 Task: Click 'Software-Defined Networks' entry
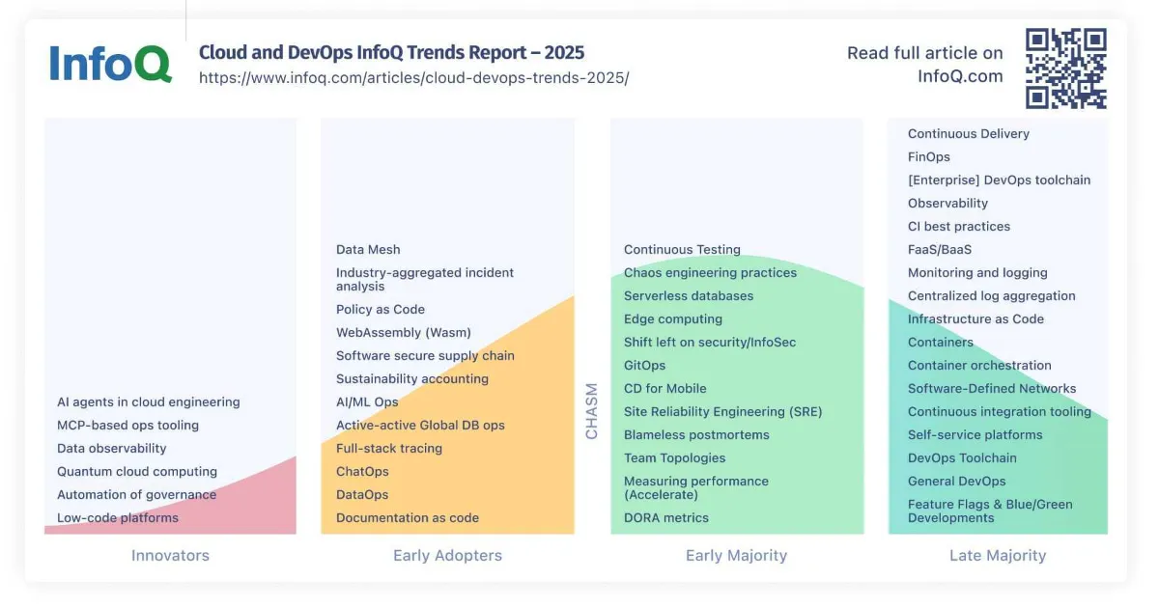click(992, 389)
